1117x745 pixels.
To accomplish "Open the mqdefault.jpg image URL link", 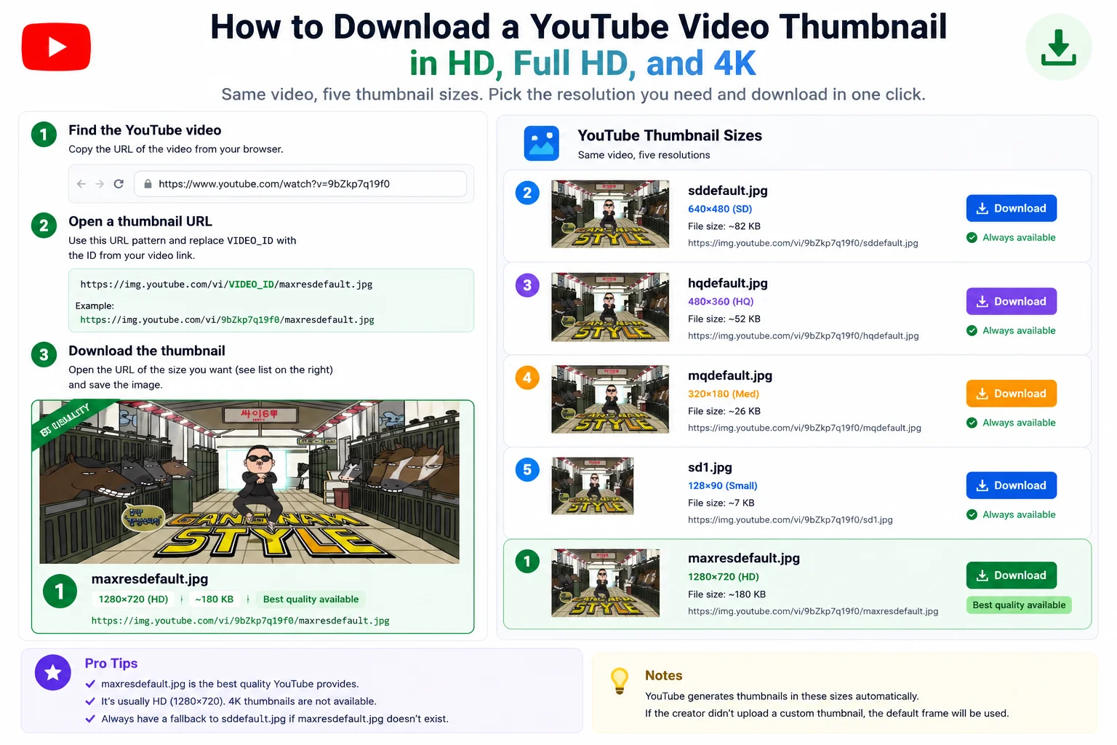I will 804,428.
